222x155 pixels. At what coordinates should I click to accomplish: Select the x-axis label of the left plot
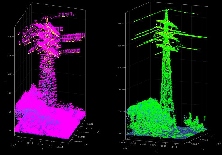pyautogui.click(x=42, y=148)
